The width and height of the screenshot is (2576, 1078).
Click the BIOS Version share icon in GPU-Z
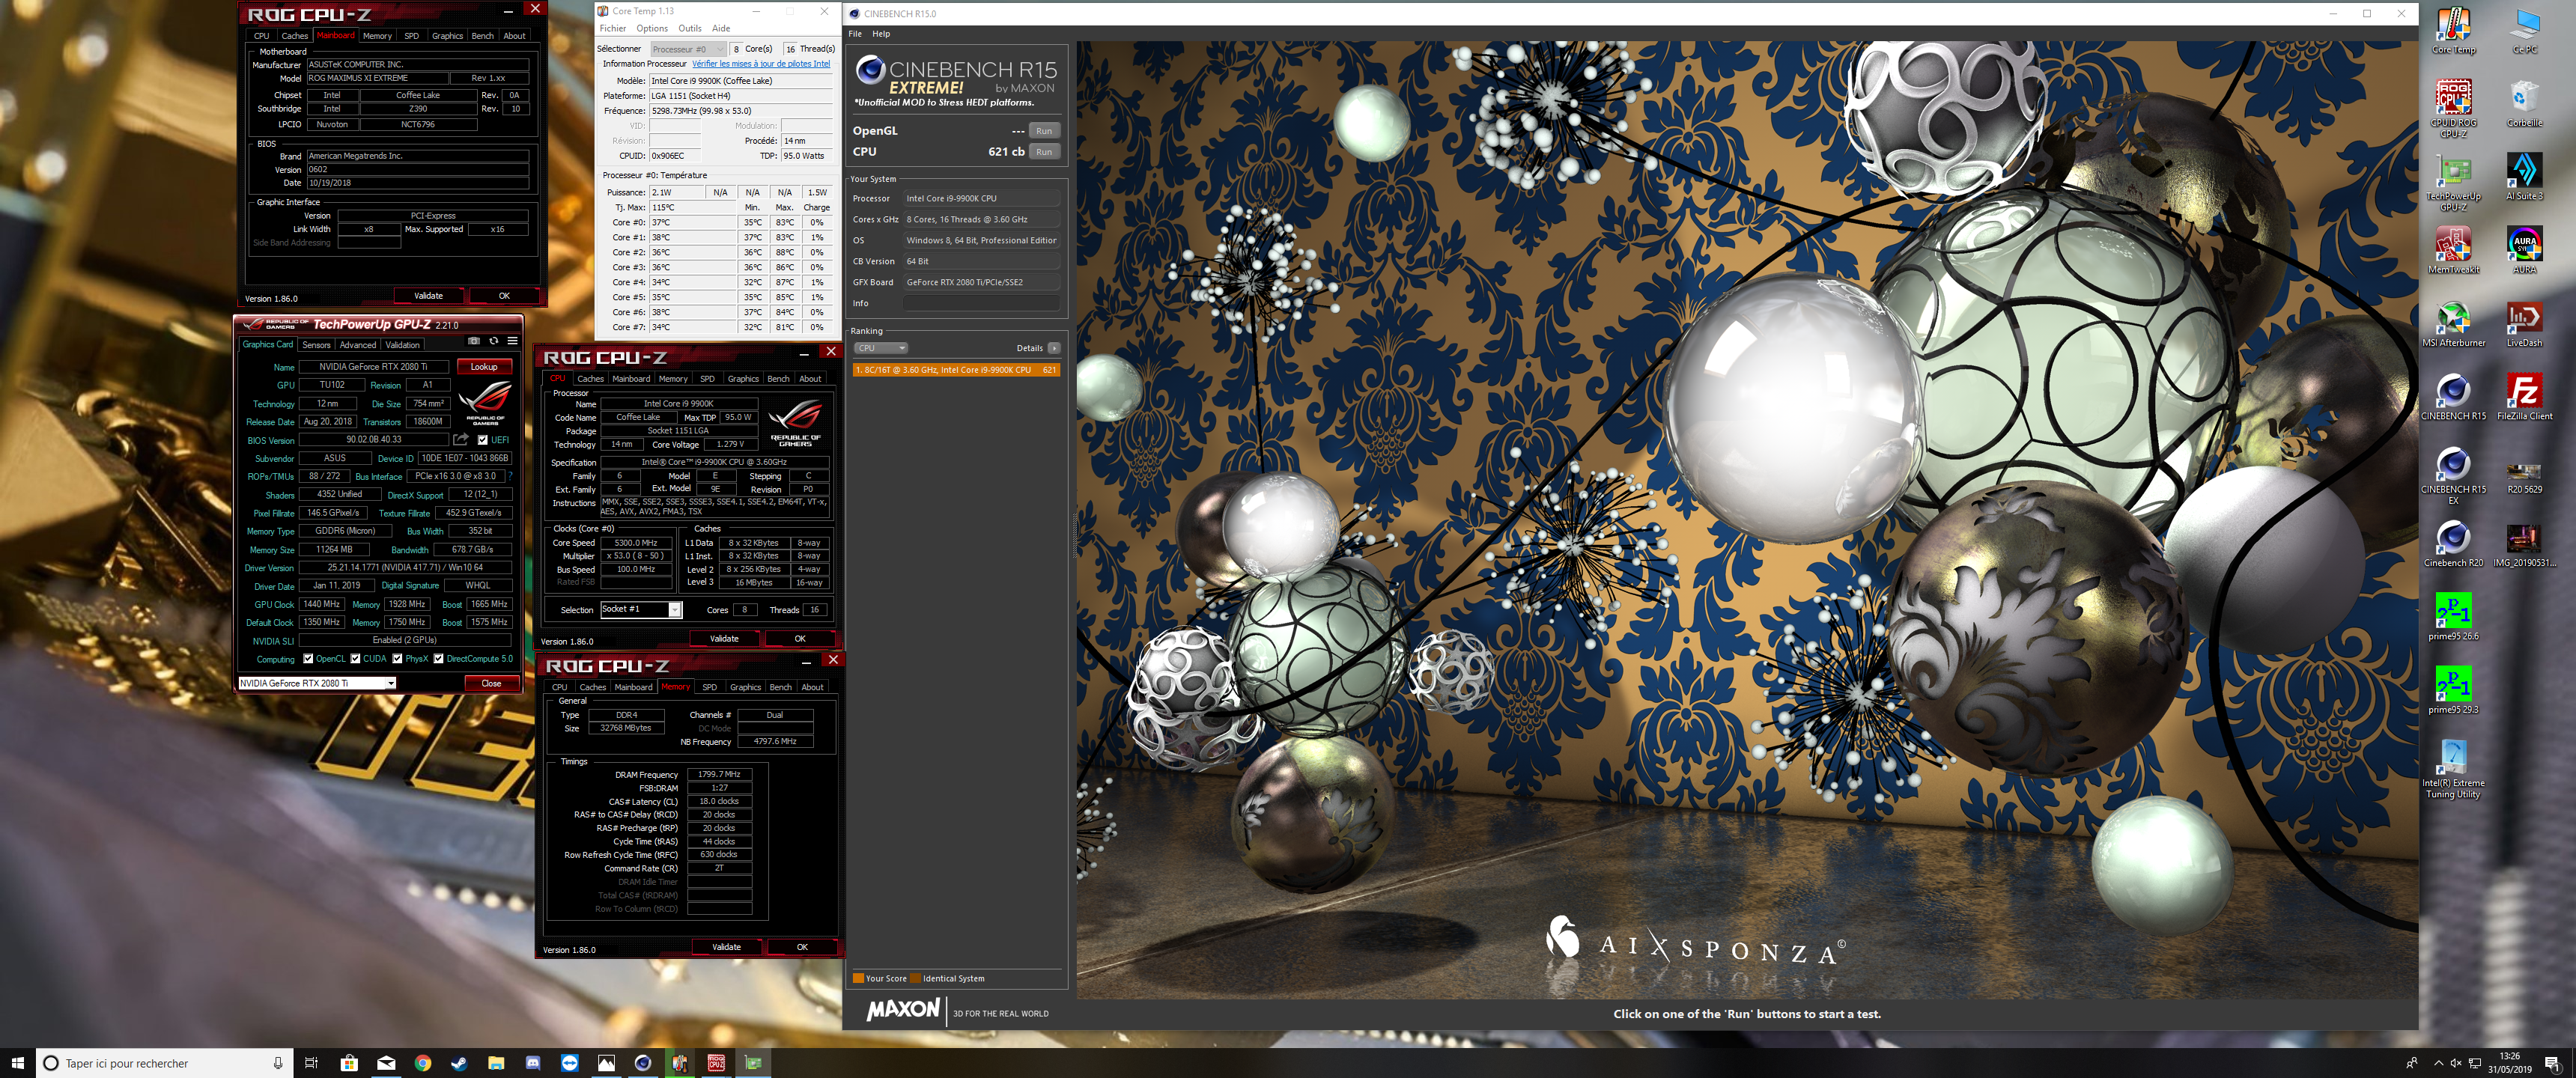(461, 440)
